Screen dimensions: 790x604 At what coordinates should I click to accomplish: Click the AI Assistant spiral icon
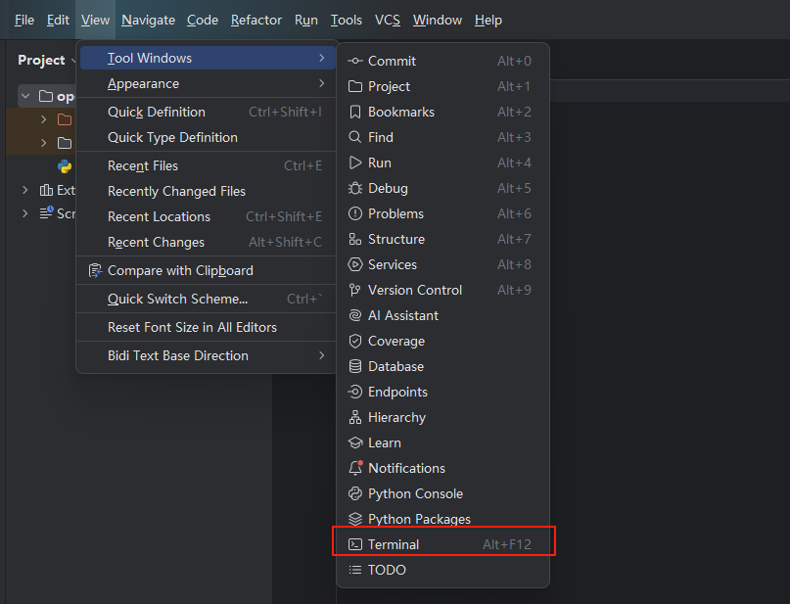click(x=355, y=315)
